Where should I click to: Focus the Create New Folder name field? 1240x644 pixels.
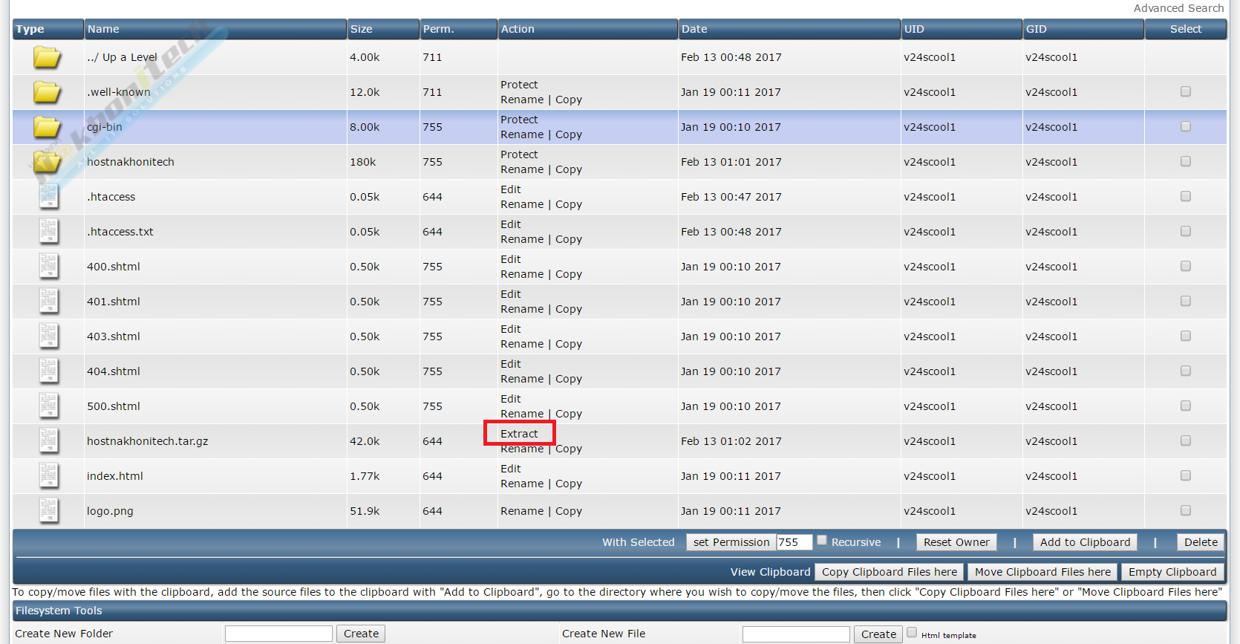[x=278, y=634]
